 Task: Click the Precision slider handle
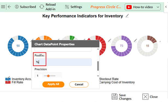coord(48,76)
